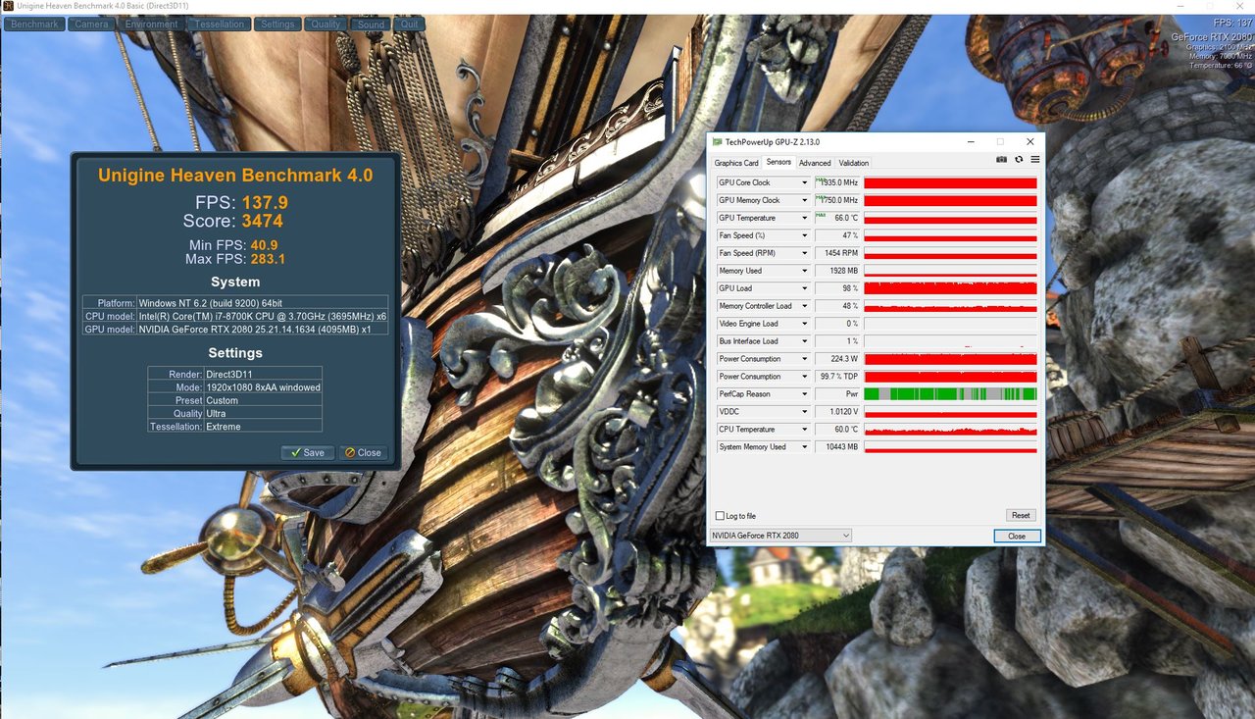This screenshot has height=719, width=1255.
Task: Expand the GPU Load sensor dropdown
Action: click(x=805, y=288)
